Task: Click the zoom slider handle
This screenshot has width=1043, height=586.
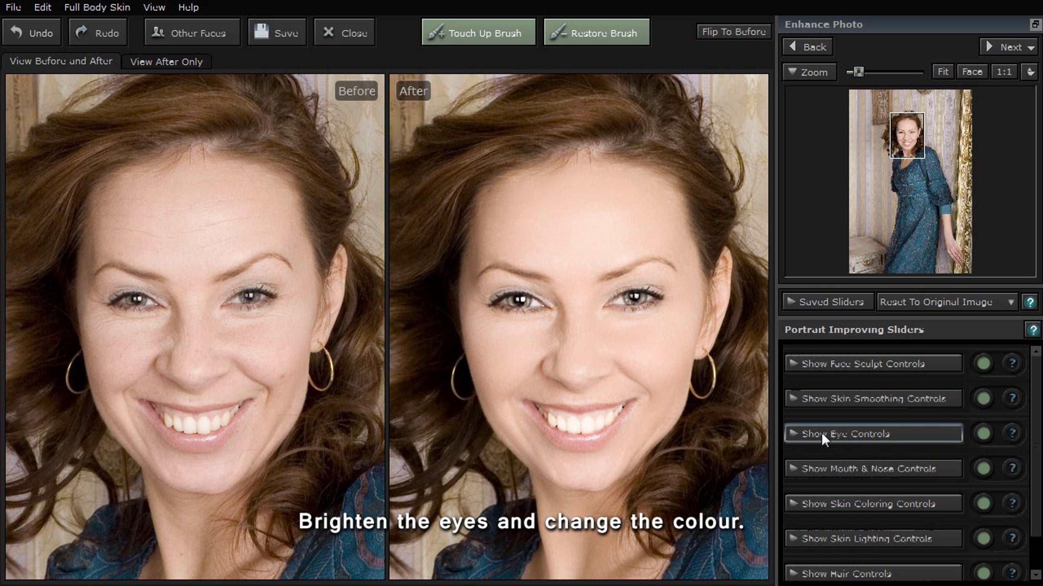Action: click(858, 72)
